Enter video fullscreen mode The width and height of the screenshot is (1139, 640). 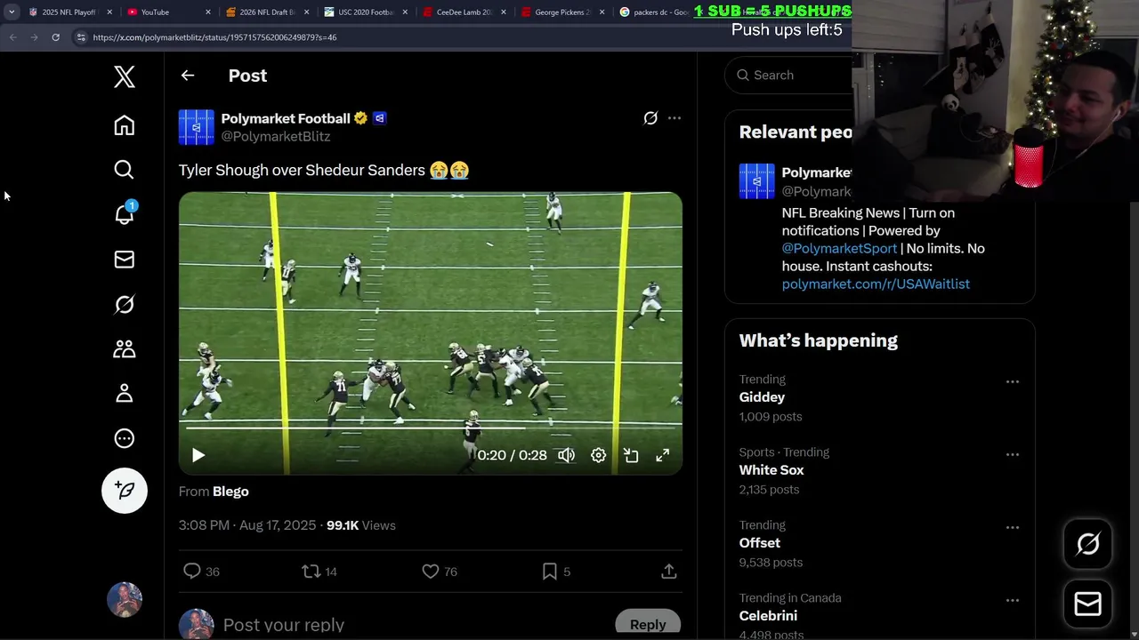coord(663,455)
